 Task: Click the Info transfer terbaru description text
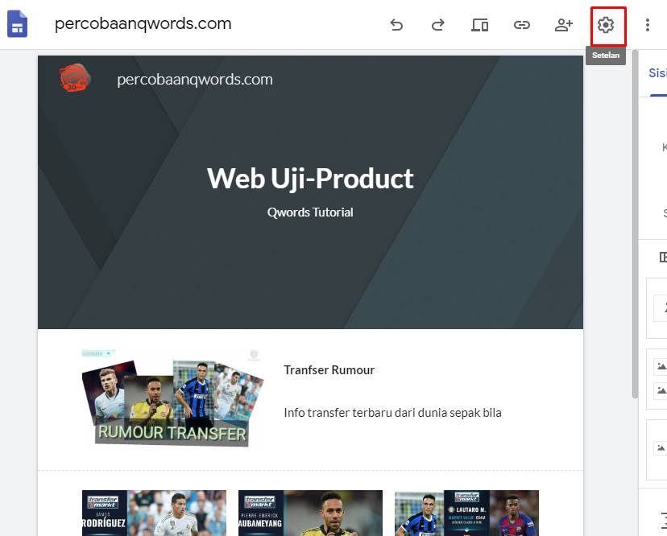click(392, 413)
